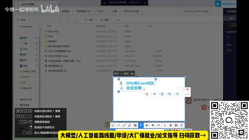
Task: Pick the black color swatch
Action: [170, 130]
